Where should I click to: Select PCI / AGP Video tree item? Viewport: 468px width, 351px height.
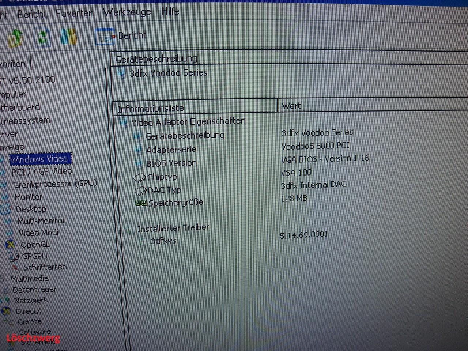click(41, 171)
